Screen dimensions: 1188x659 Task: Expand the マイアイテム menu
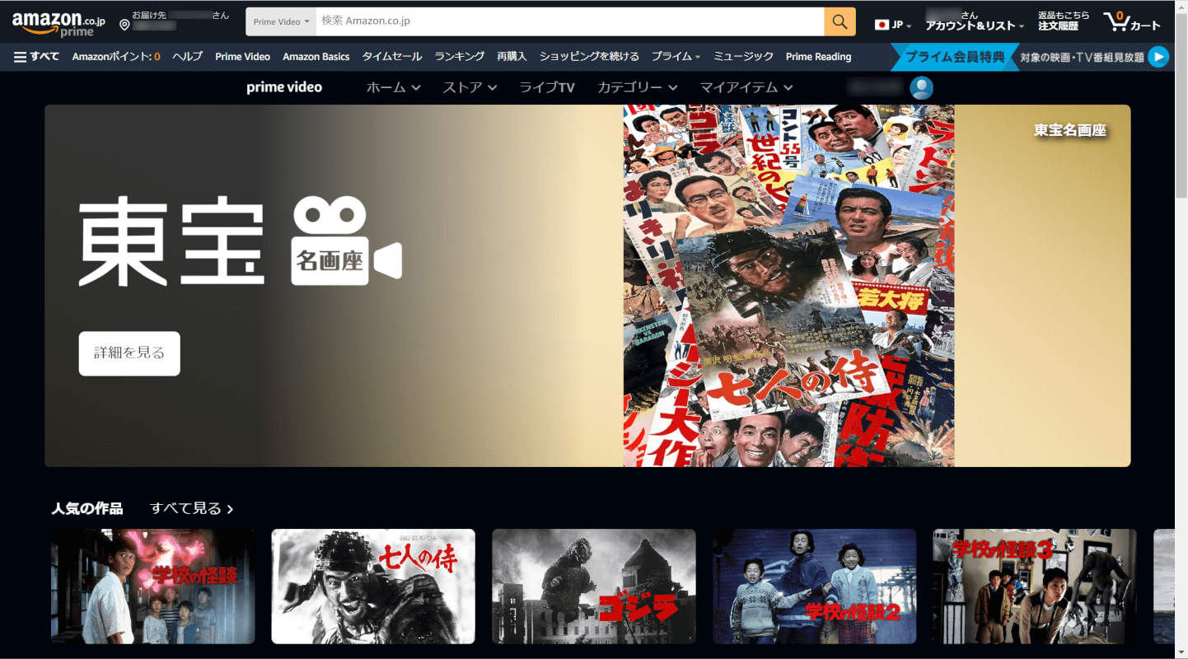click(x=746, y=87)
